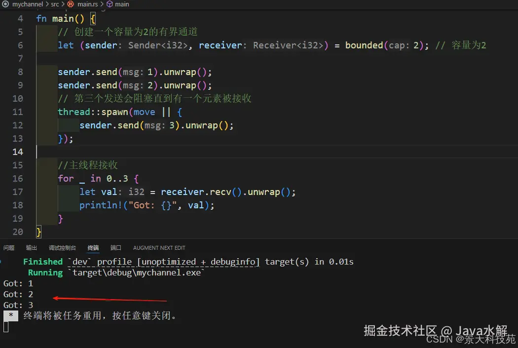The image size is (518, 348).
Task: Click the blue dot beside the Finished line
Action: tap(1, 262)
